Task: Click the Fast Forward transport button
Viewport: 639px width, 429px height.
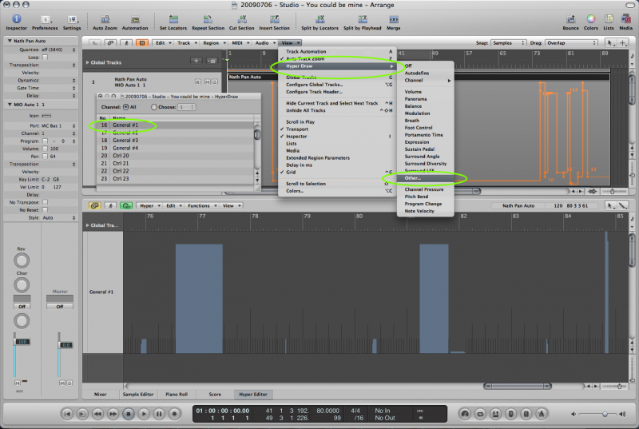Action: pos(113,414)
